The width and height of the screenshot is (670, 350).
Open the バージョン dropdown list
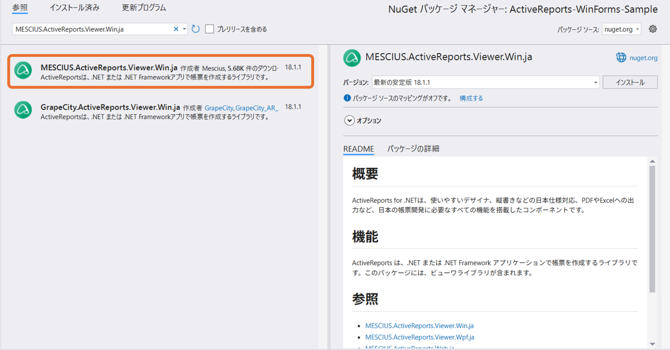pyautogui.click(x=486, y=82)
